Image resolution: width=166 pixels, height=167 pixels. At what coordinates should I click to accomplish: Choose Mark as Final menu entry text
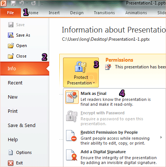[x=94, y=93]
